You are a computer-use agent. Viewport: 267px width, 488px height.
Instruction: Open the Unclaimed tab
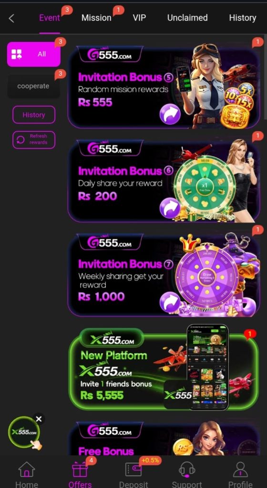(187, 18)
